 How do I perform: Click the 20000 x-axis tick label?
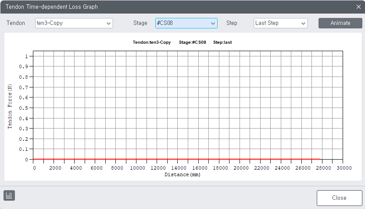[x=241, y=168]
